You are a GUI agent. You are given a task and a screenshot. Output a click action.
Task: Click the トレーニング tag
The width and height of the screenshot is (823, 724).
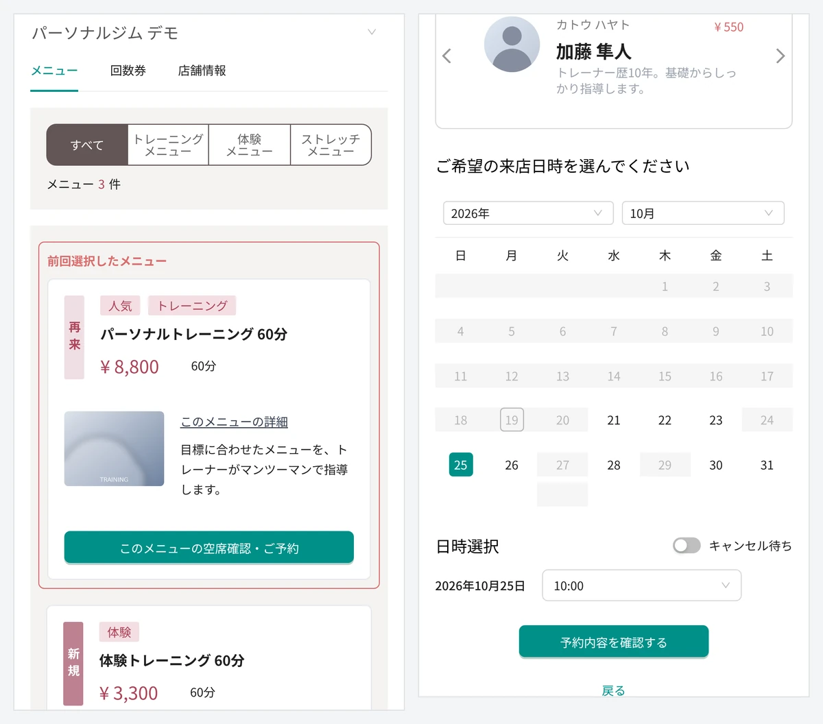[192, 306]
